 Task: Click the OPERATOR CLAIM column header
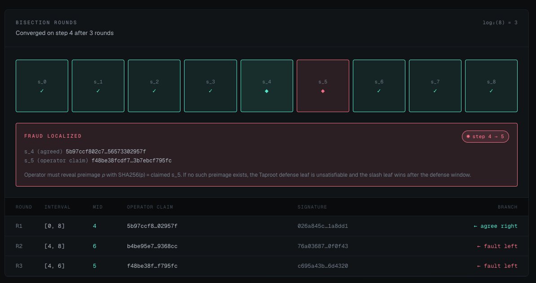tap(150, 207)
